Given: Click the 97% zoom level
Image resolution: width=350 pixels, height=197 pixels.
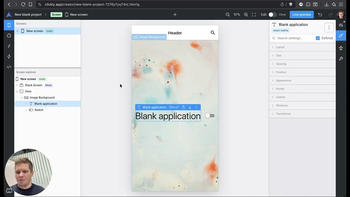Looking at the screenshot, I should coord(237,15).
